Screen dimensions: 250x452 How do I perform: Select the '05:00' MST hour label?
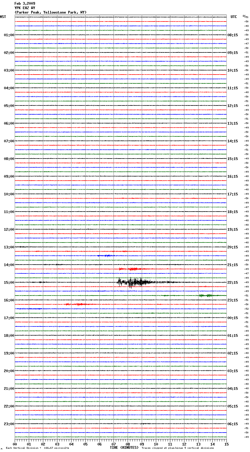tap(9, 106)
